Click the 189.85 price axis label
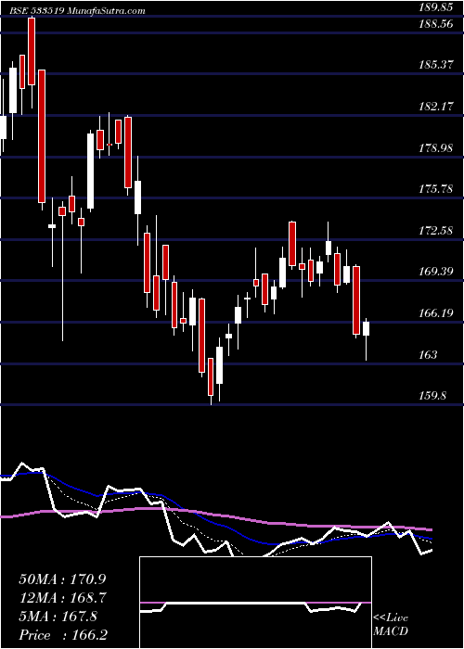 [x=436, y=7]
